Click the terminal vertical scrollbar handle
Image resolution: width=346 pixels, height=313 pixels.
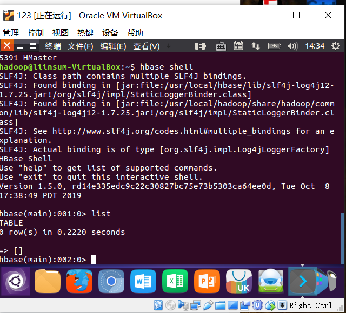coord(342,238)
